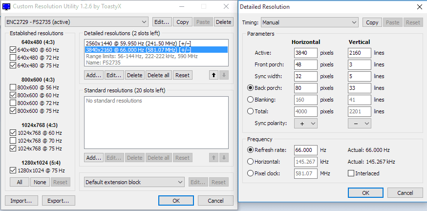Screen dimensions: 427x211
Task: Click the move-up arrow for detailed resolutions
Action: pyautogui.click(x=213, y=75)
